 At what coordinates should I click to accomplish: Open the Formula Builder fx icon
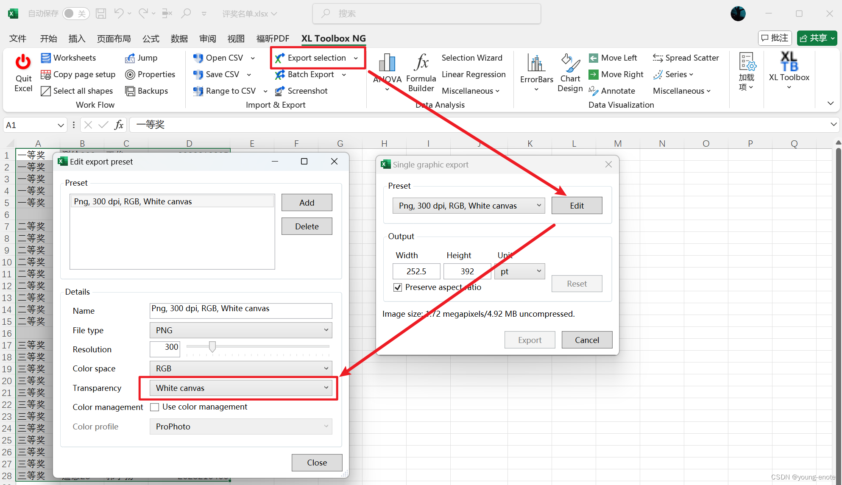pos(421,63)
